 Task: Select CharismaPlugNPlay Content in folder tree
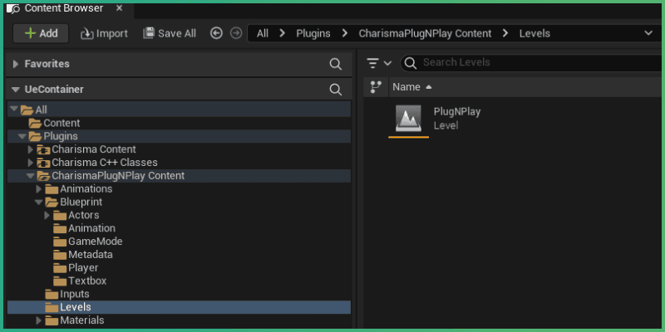[179, 176]
